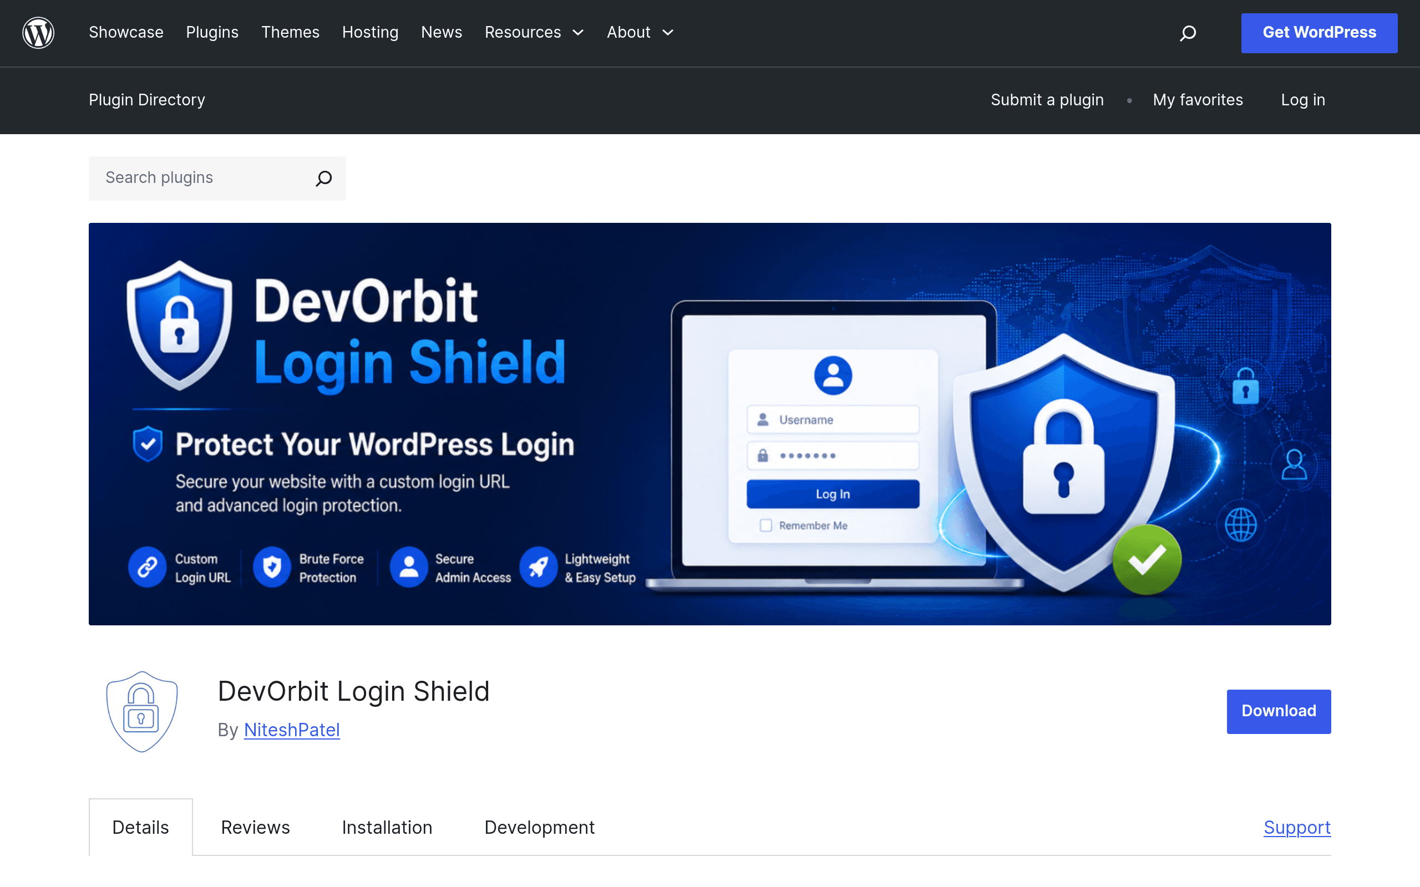Expand the About dropdown menu
Screen dimensions: 1420x887
tap(640, 32)
